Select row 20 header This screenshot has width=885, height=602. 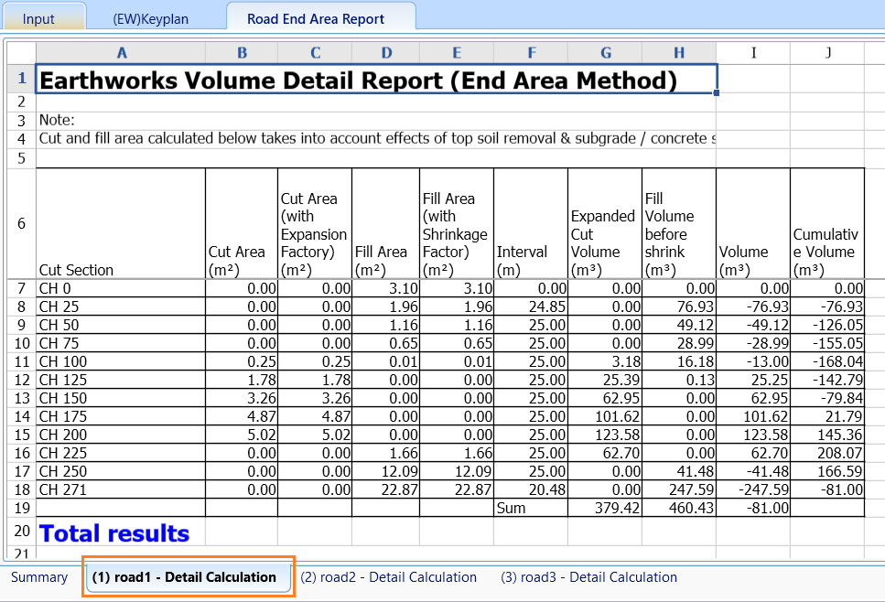point(21,531)
